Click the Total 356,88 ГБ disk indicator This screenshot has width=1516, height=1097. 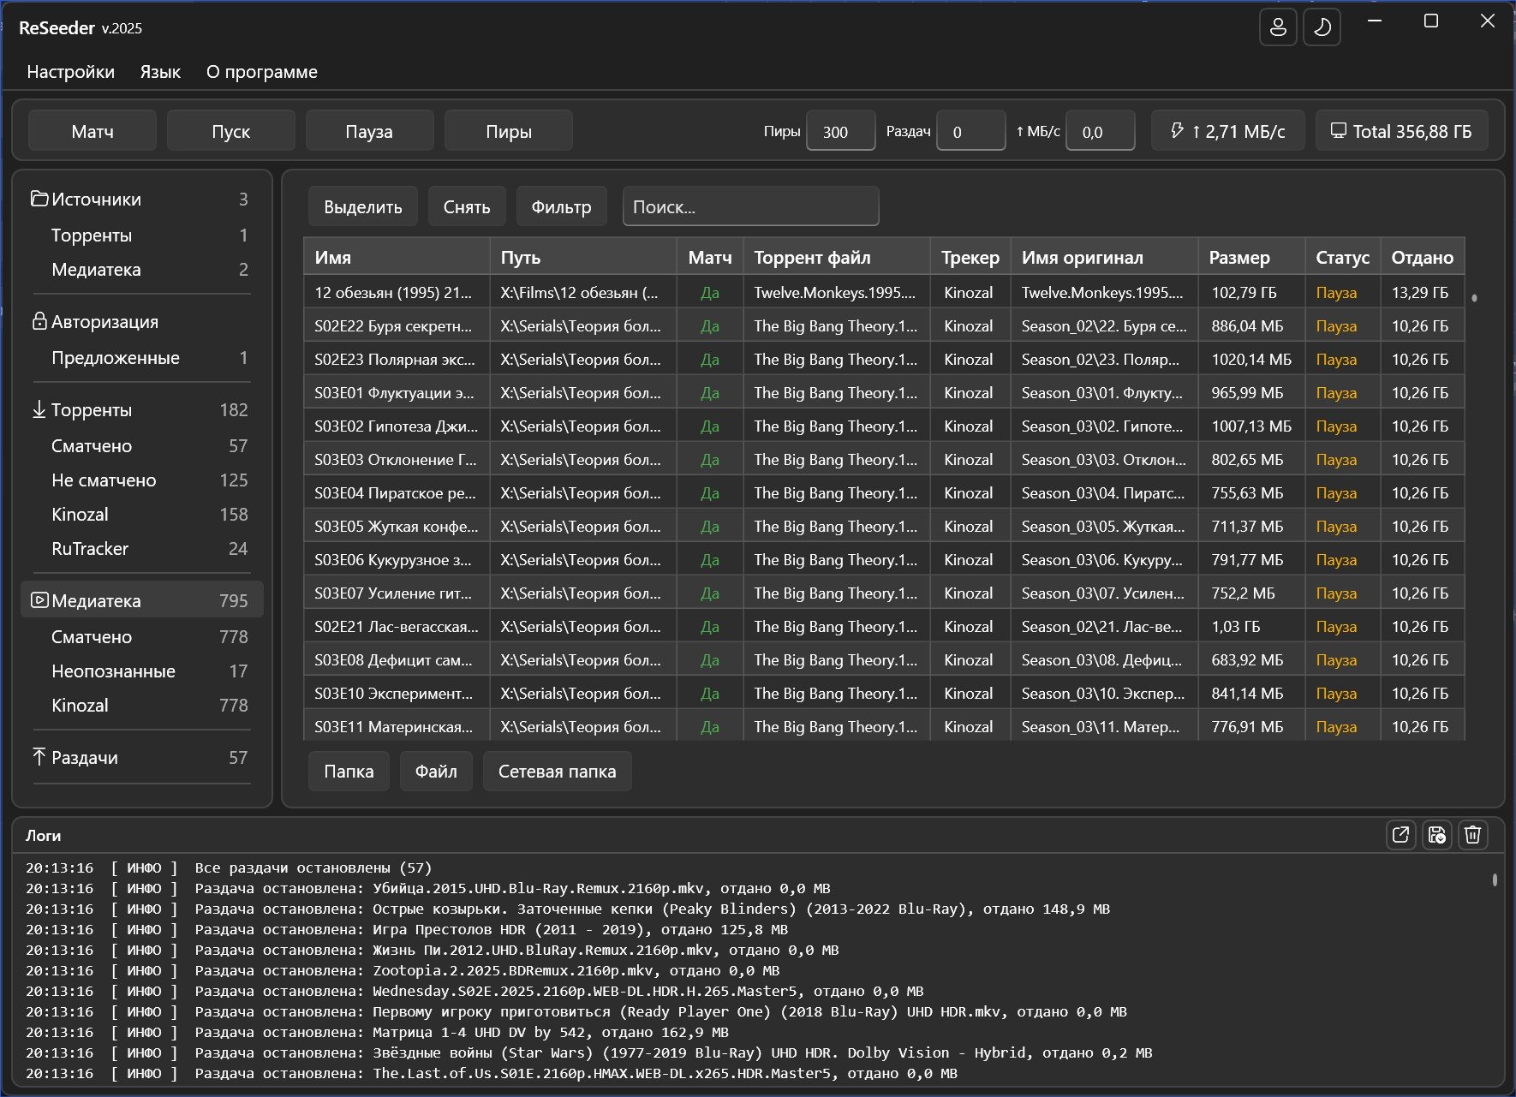pyautogui.click(x=1401, y=131)
